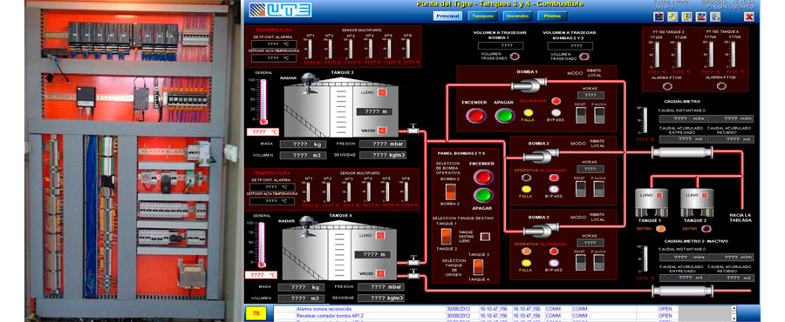Viewport: 785px width, 322px height.
Task: Click the green Apagar button in Panel Bombas 2 y 3
Action: click(x=483, y=195)
